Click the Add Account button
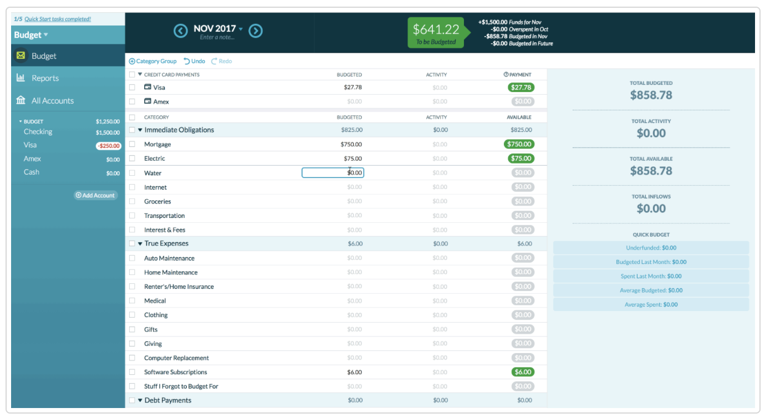 [x=96, y=195]
